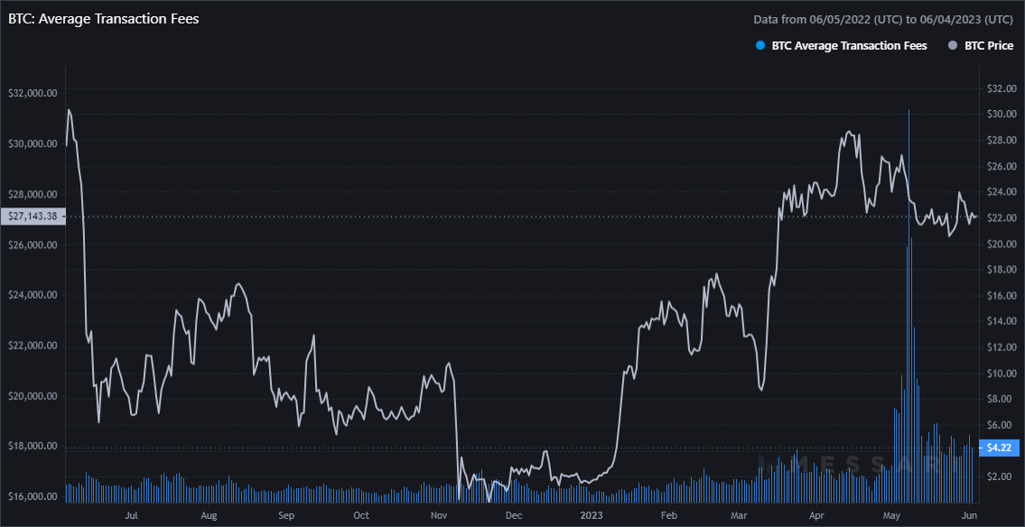Click the Jul label on the time axis
This screenshot has height=527, width=1025.
131,514
